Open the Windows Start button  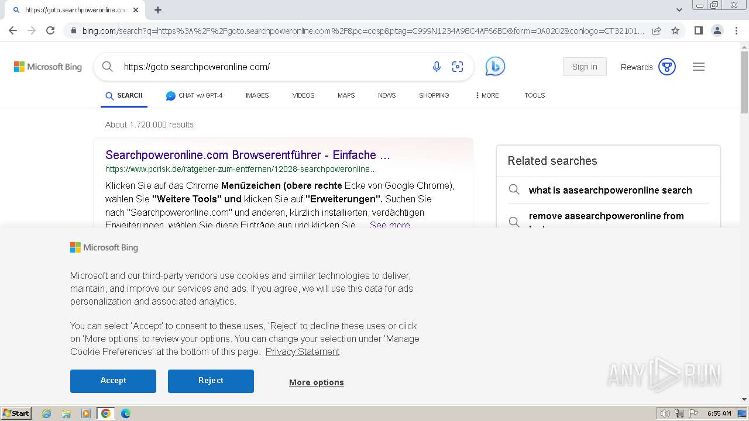(x=16, y=413)
